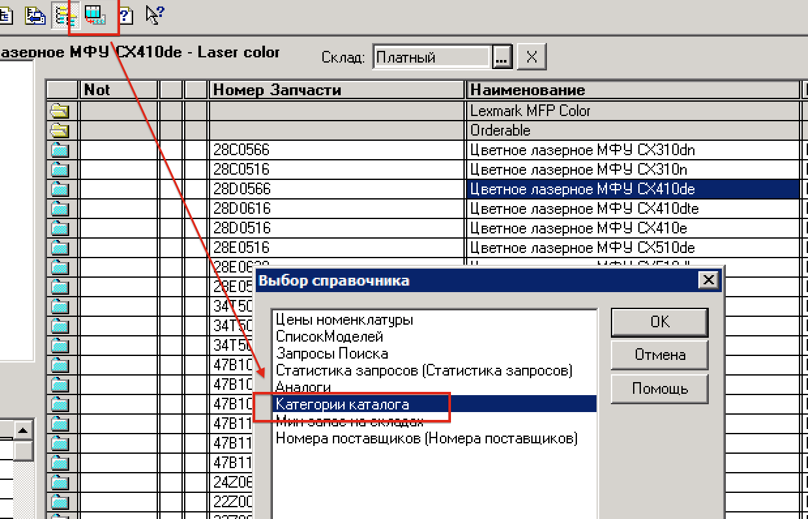Activate the context help cursor icon

pyautogui.click(x=154, y=15)
